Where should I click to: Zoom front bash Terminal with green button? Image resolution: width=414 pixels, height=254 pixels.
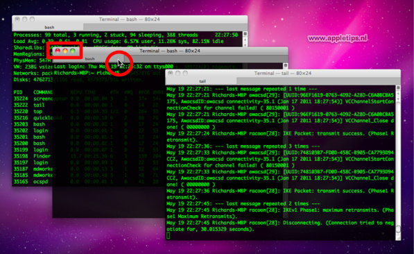pyautogui.click(x=73, y=51)
